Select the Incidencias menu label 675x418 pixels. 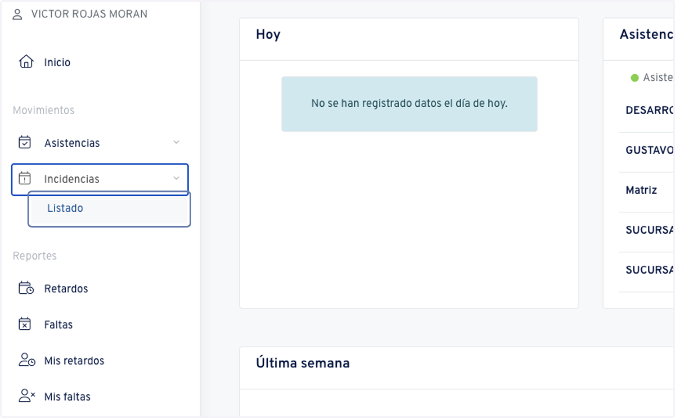tap(72, 179)
